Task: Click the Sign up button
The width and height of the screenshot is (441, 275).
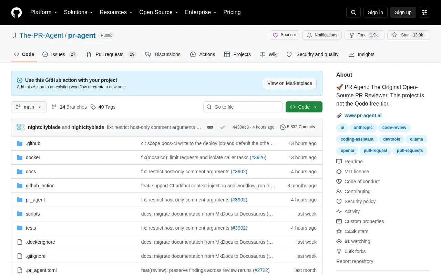Action: pyautogui.click(x=403, y=12)
